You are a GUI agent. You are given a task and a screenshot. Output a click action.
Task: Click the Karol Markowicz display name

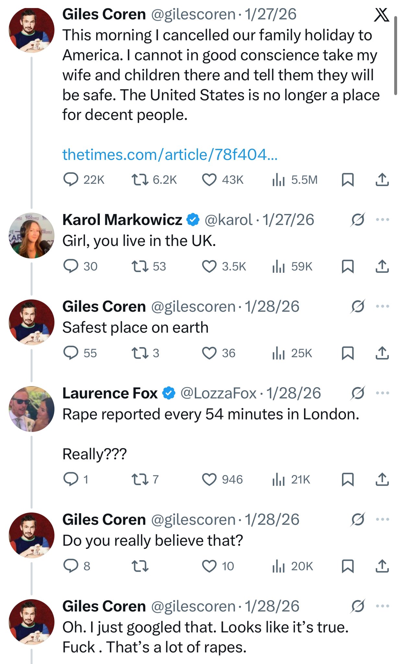pyautogui.click(x=122, y=219)
